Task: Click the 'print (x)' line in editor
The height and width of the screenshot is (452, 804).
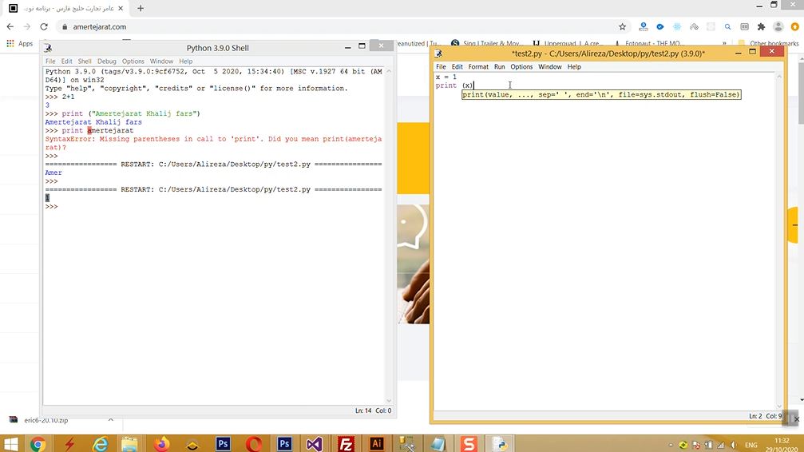Action: tap(455, 85)
